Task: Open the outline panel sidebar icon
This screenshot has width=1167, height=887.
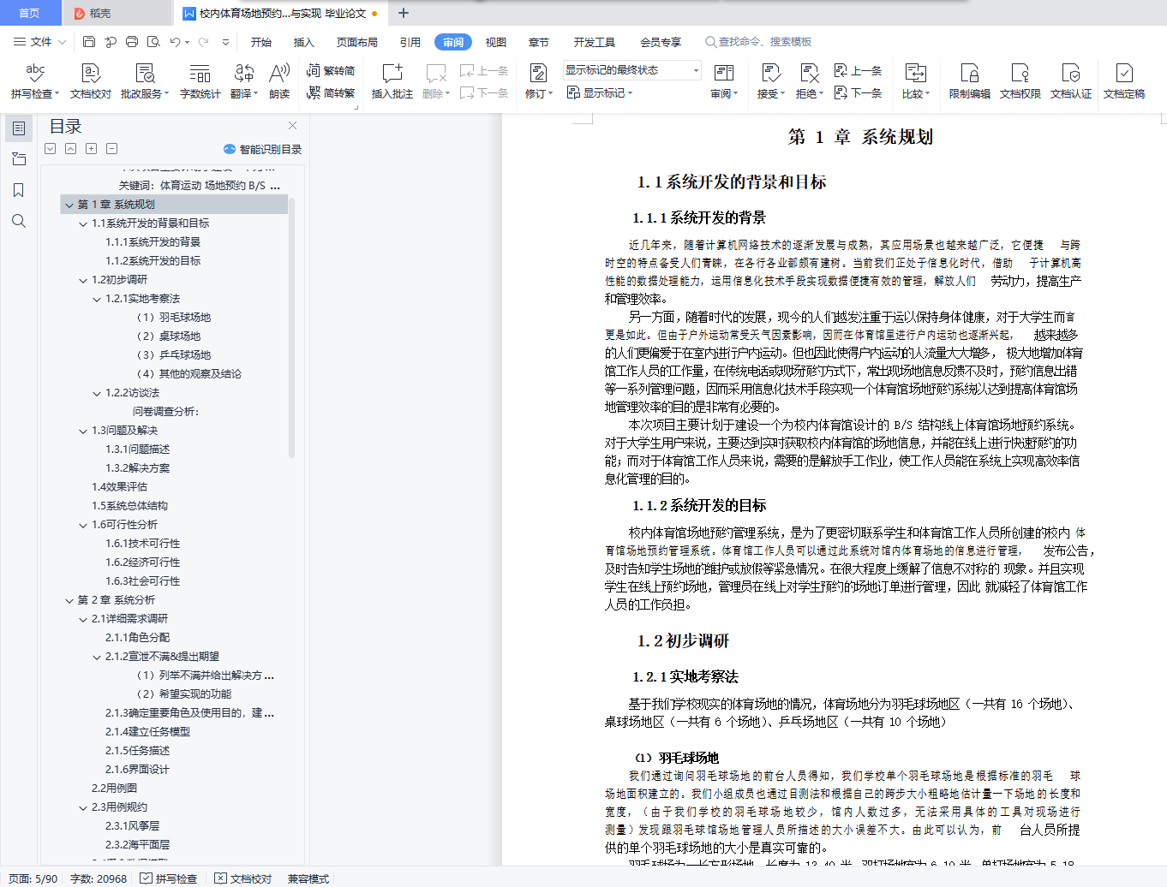Action: click(x=18, y=128)
